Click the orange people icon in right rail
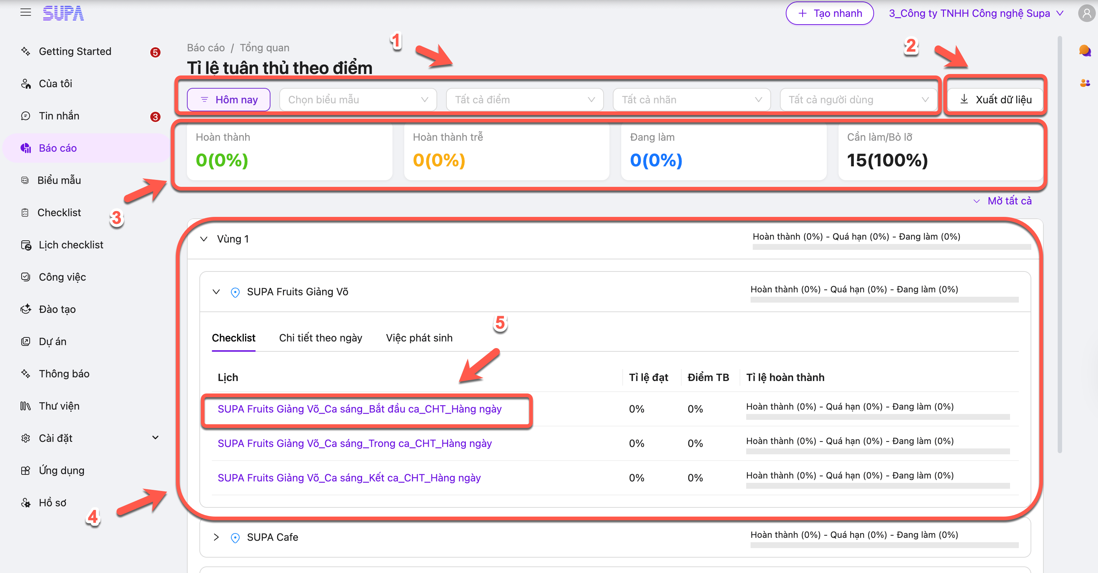 [1085, 83]
